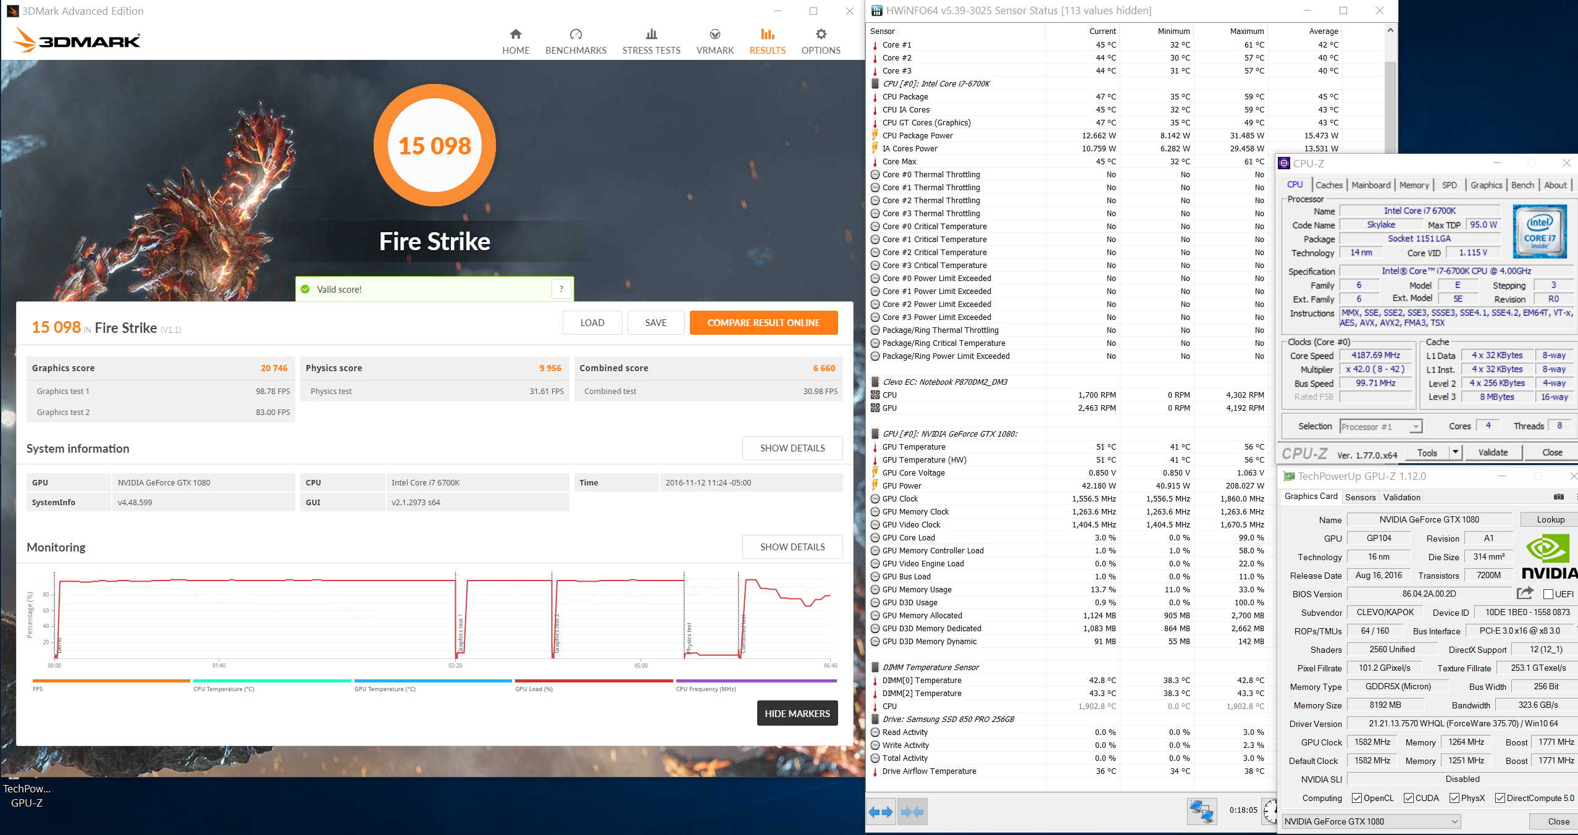Click the Hide Markers button
The width and height of the screenshot is (1578, 835).
click(x=797, y=713)
